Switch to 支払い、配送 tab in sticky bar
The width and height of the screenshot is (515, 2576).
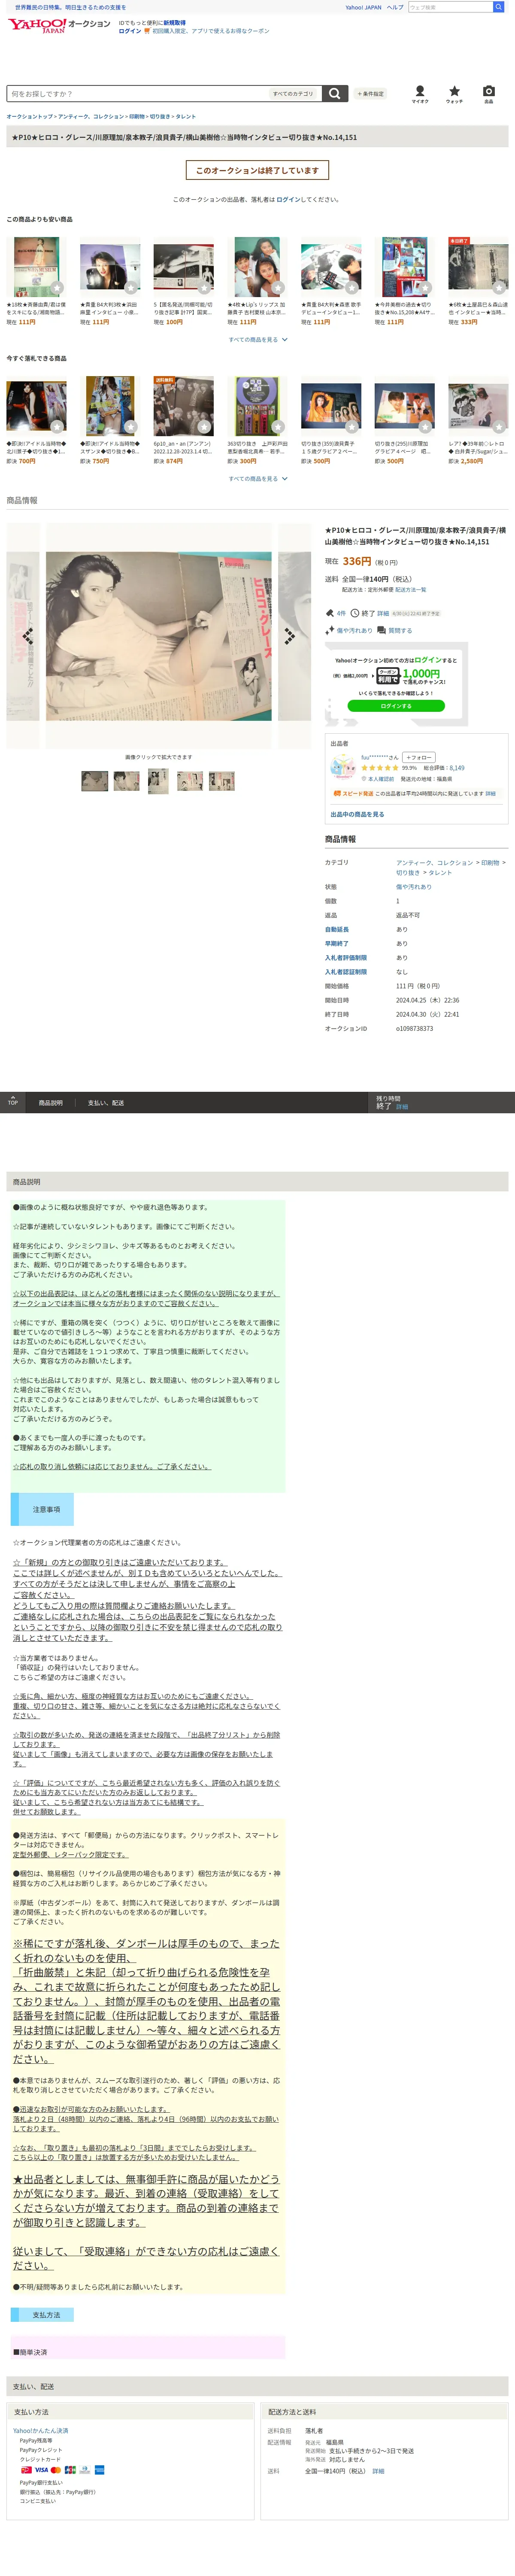point(106,1103)
